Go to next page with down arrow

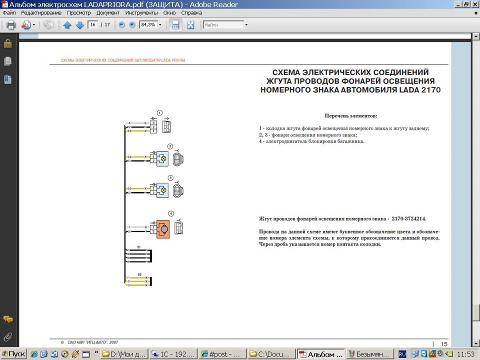point(79,25)
